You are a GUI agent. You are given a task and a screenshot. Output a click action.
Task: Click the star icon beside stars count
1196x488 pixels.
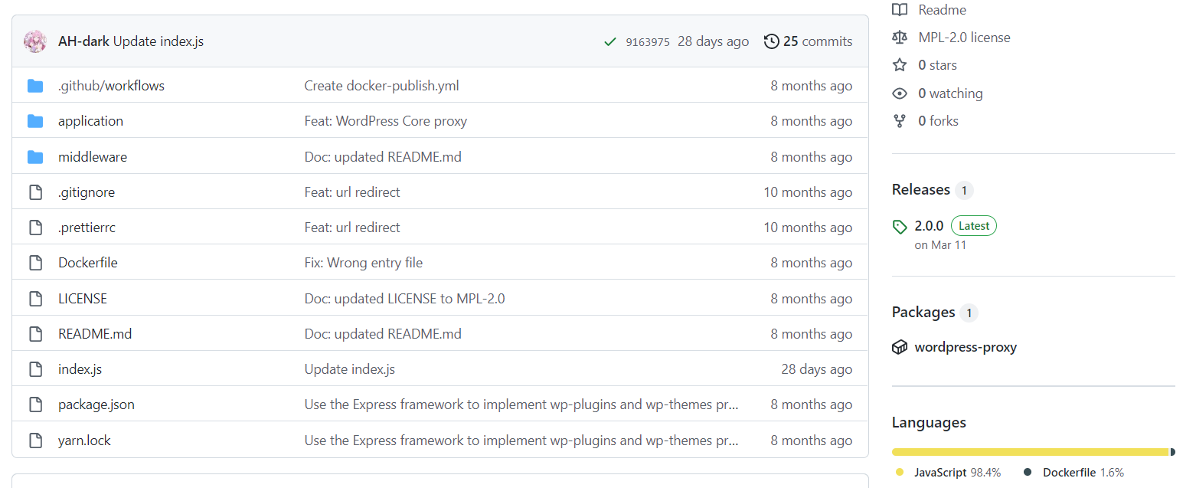pyautogui.click(x=900, y=65)
